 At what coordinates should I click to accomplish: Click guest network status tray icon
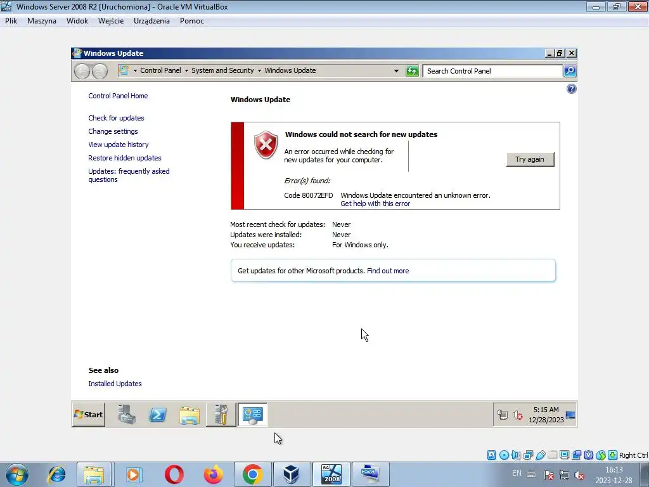pos(503,415)
